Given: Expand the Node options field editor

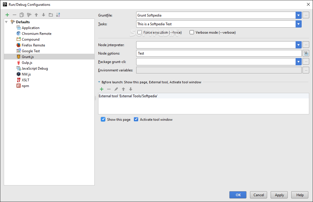Looking at the screenshot, I should click(306, 53).
